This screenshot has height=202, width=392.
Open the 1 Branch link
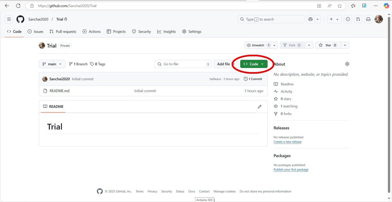pyautogui.click(x=78, y=64)
